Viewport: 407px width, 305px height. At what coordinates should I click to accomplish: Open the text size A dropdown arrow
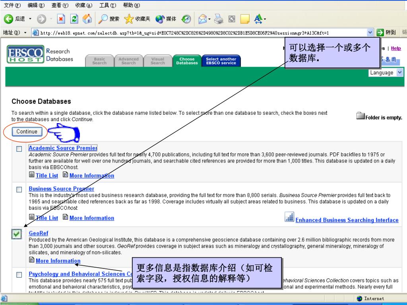coord(265,19)
